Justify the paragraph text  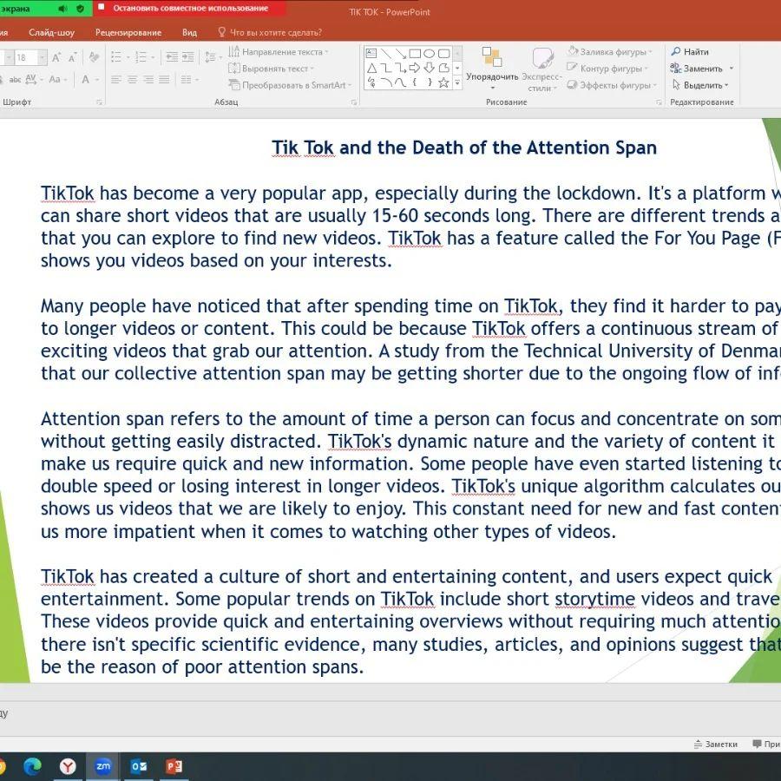(x=164, y=80)
